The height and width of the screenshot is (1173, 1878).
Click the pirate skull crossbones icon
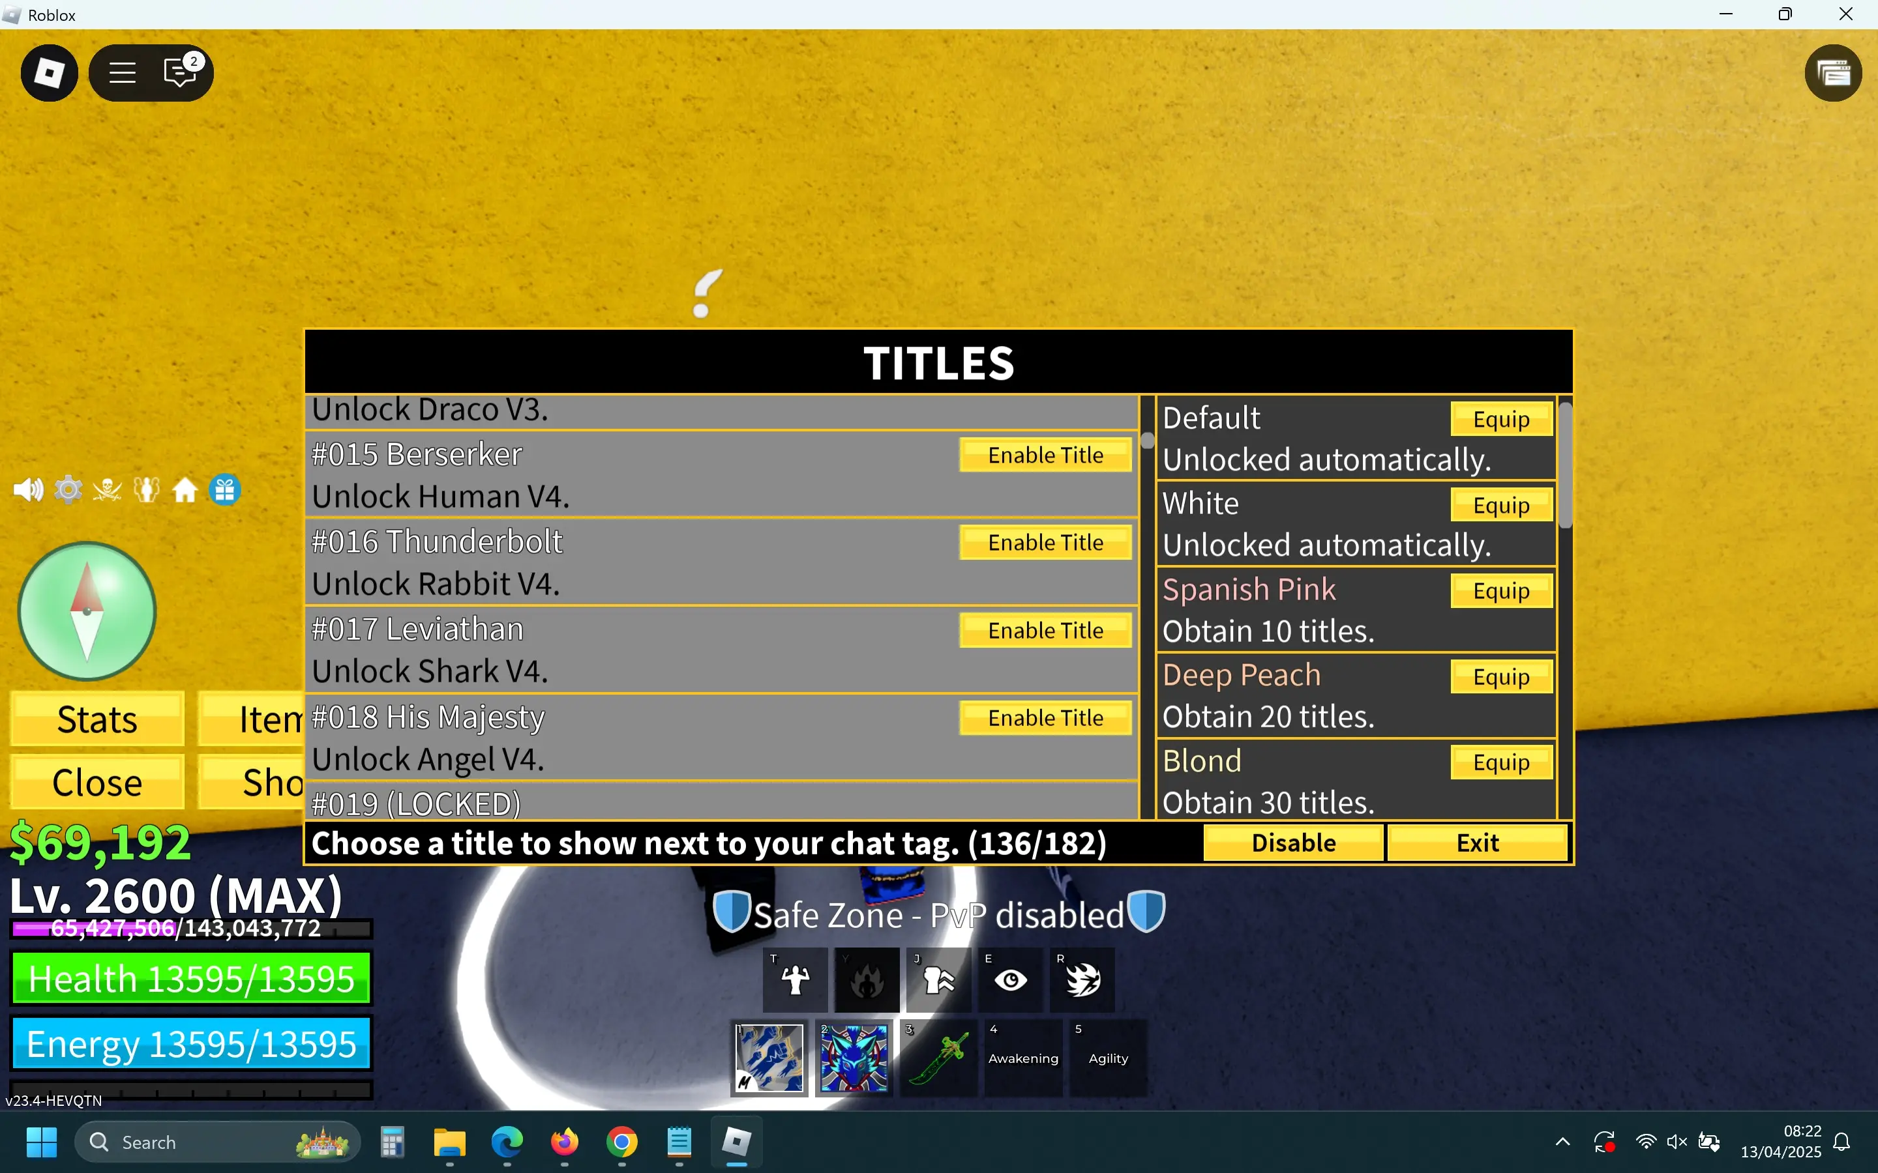107,490
